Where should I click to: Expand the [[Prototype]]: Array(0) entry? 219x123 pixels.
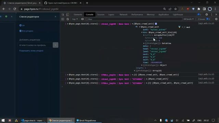[134, 71]
